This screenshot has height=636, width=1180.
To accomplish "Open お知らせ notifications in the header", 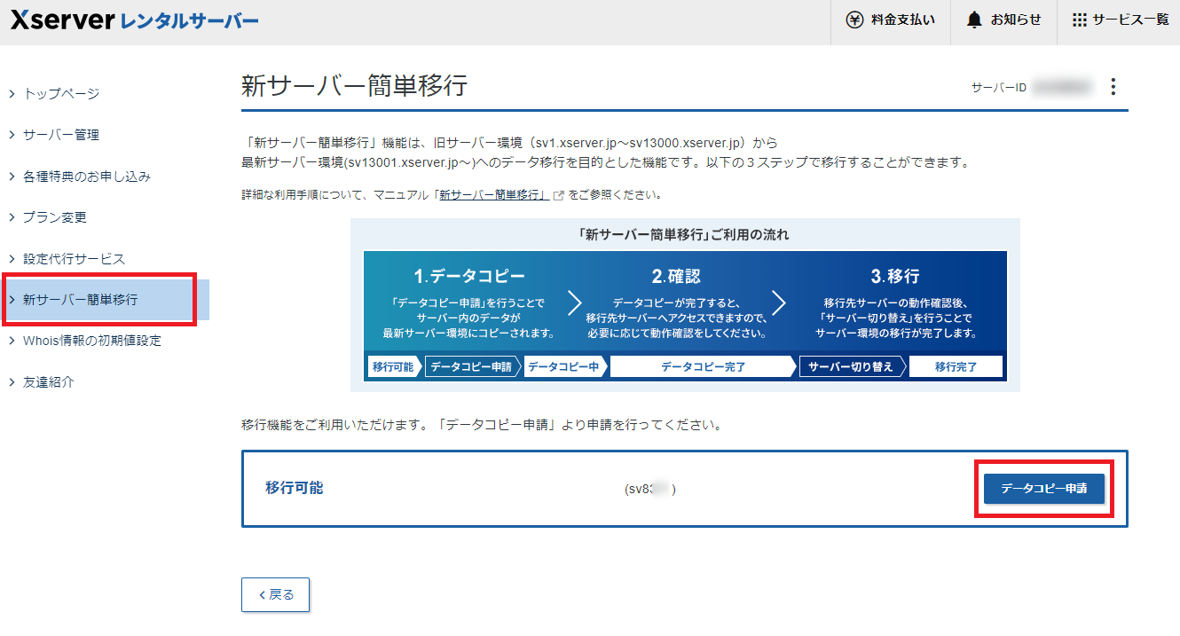I will [1003, 20].
